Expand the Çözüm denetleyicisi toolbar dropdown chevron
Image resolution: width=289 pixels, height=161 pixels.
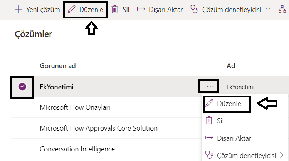pyautogui.click(x=268, y=9)
